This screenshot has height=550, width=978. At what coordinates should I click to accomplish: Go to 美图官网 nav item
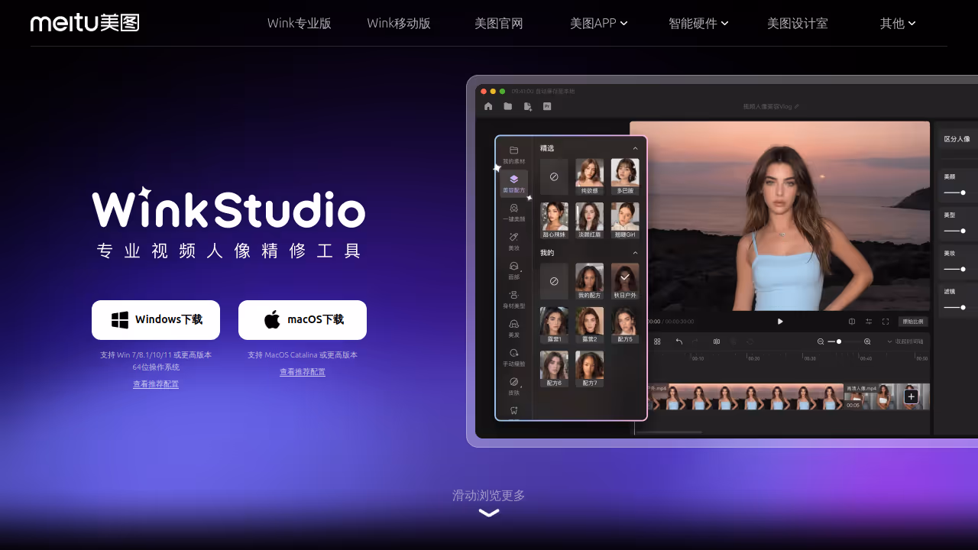[x=499, y=23]
